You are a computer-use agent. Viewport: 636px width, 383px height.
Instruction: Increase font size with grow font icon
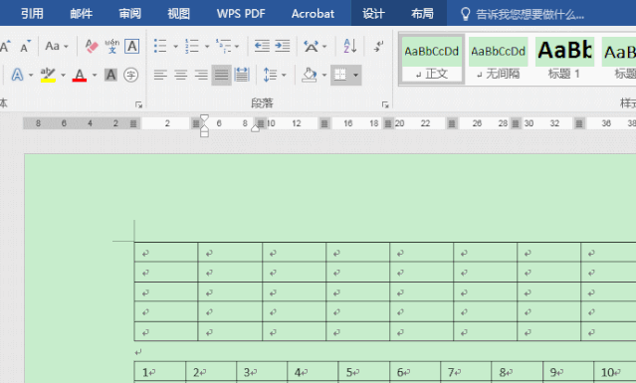coord(5,46)
